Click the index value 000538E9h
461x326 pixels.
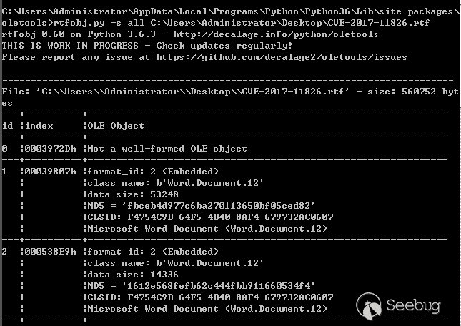point(50,252)
